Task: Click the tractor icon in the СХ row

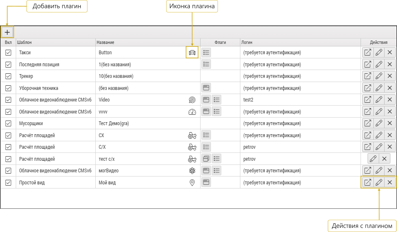Action: pyautogui.click(x=192, y=135)
